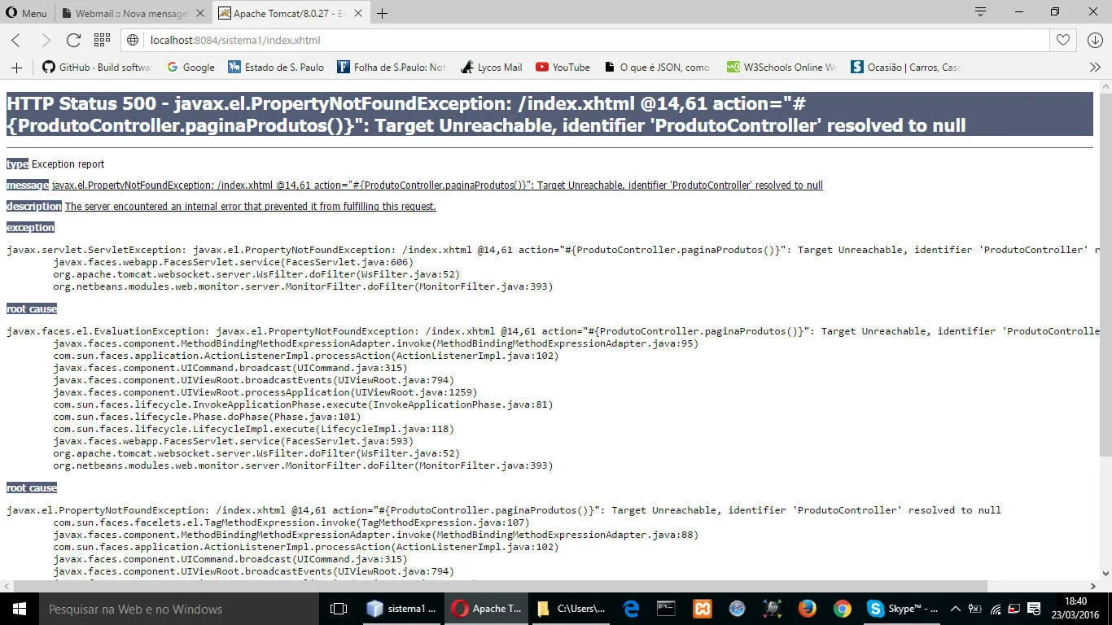Click the first 'root cause' label
The width and height of the screenshot is (1112, 625).
point(32,309)
